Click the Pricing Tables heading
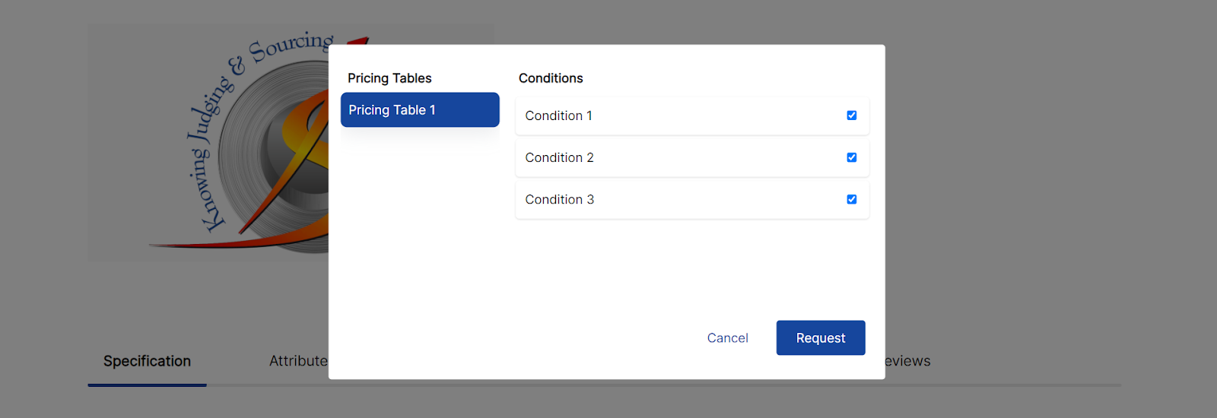Screen dimensions: 1217x418 [x=389, y=78]
